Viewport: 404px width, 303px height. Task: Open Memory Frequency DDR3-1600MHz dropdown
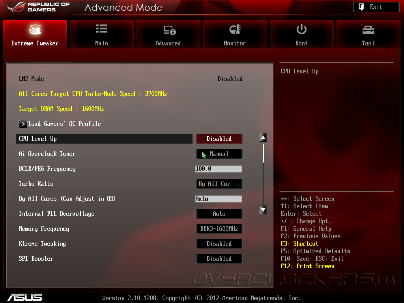(219, 229)
